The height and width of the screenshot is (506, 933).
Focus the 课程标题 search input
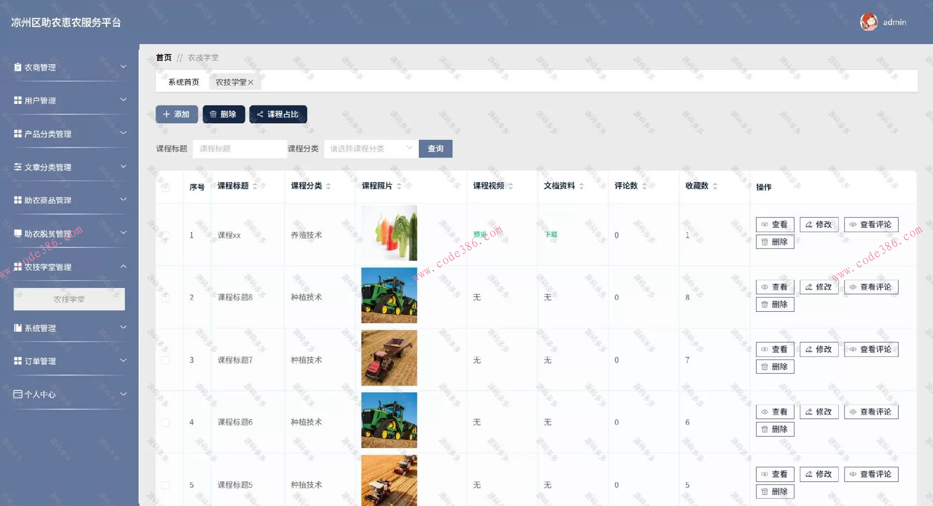click(x=240, y=149)
